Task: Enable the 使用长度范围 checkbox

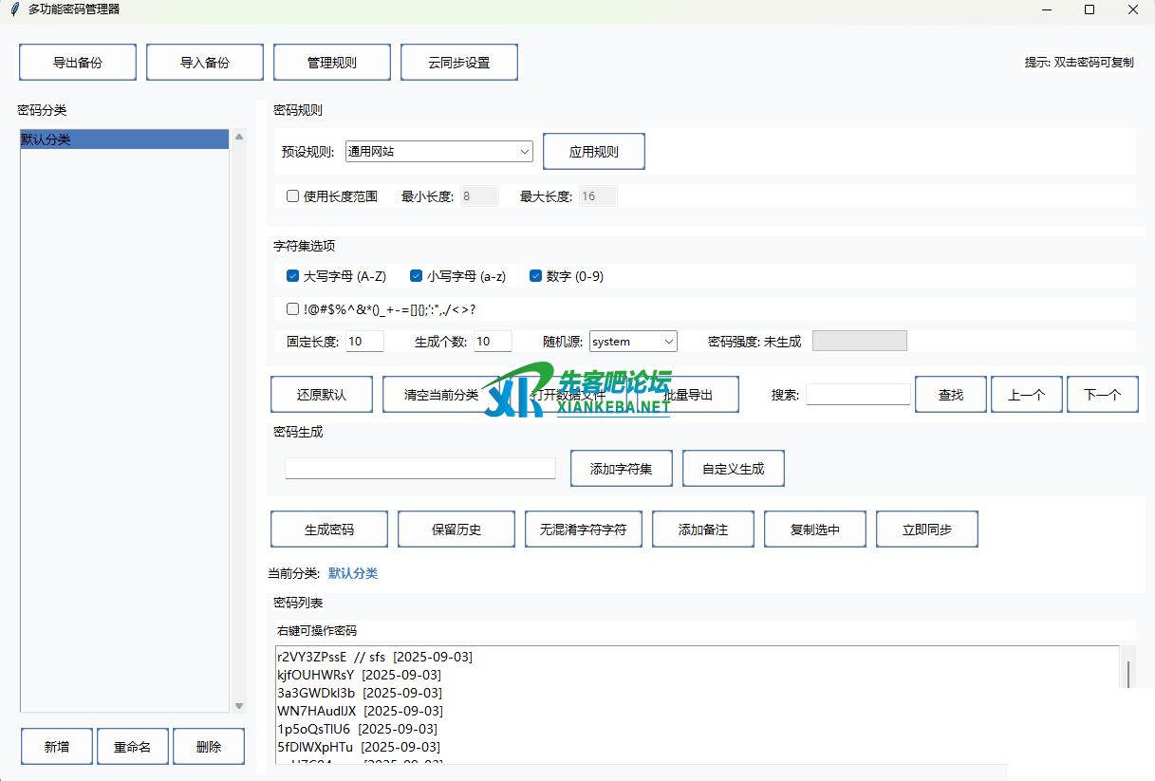Action: 293,196
